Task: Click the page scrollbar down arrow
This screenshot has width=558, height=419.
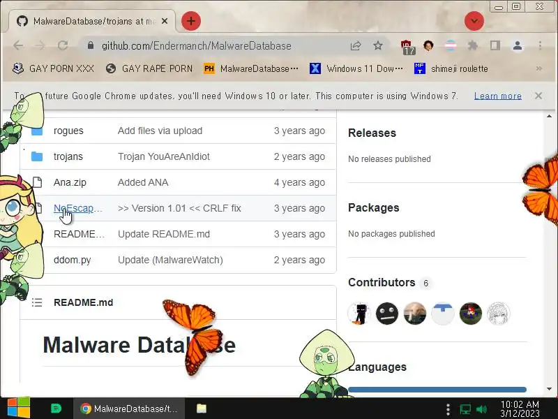Action: pos(549,389)
